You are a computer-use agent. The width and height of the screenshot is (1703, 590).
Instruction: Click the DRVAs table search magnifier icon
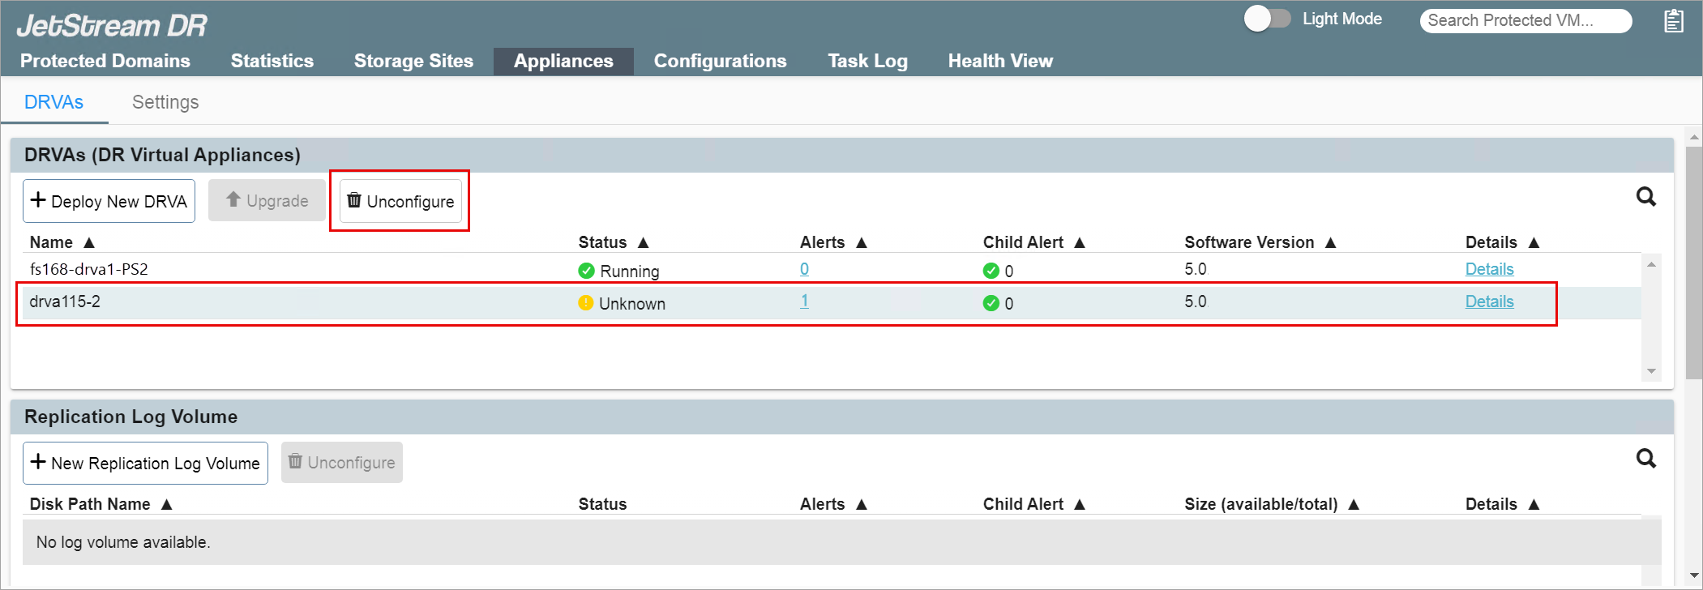click(x=1645, y=197)
